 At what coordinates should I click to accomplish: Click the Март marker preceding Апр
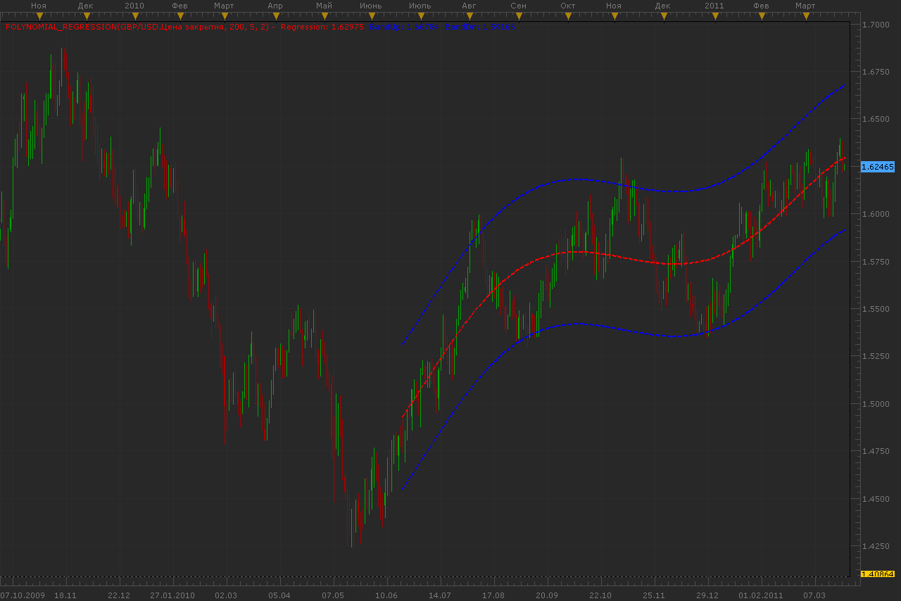click(224, 15)
